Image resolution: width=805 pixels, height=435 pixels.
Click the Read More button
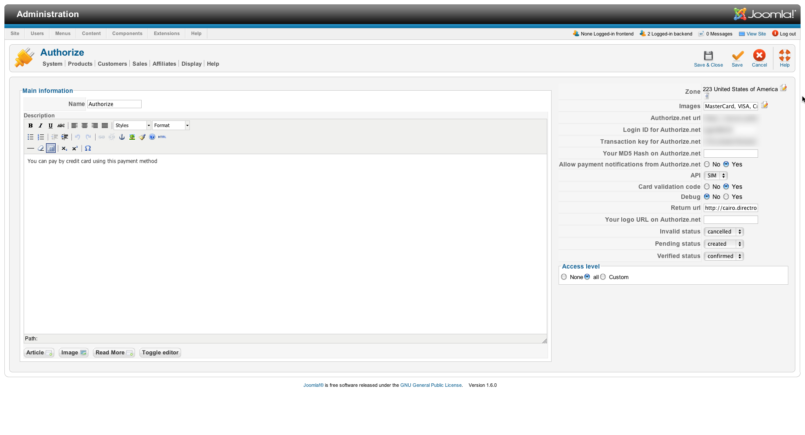(114, 353)
